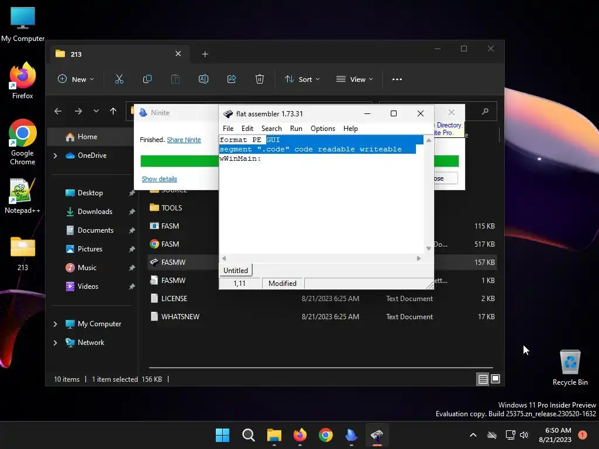Click editor horizontal scrollbar right arrow
Viewport: 599px width, 449px height.
[x=419, y=258]
